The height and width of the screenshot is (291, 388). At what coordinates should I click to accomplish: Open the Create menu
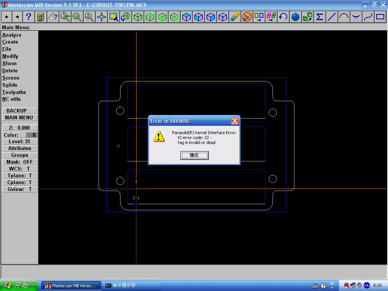pos(10,42)
